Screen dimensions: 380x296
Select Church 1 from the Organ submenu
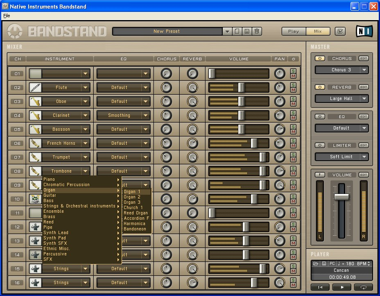point(133,207)
